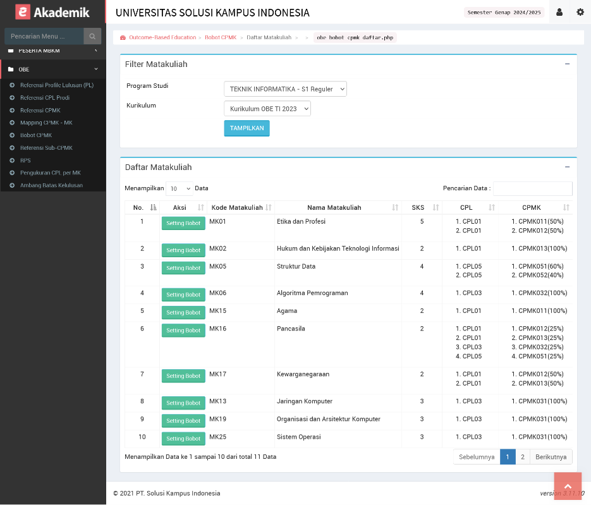This screenshot has width=591, height=505.
Task: Open the settings gear icon
Action: point(580,12)
